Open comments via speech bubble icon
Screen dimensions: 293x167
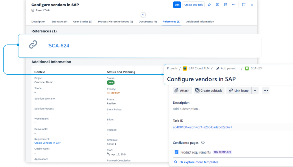[x=218, y=5]
